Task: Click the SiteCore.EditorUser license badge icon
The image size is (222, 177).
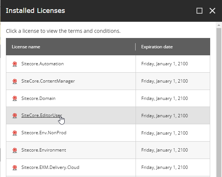Action: [x=15, y=116]
